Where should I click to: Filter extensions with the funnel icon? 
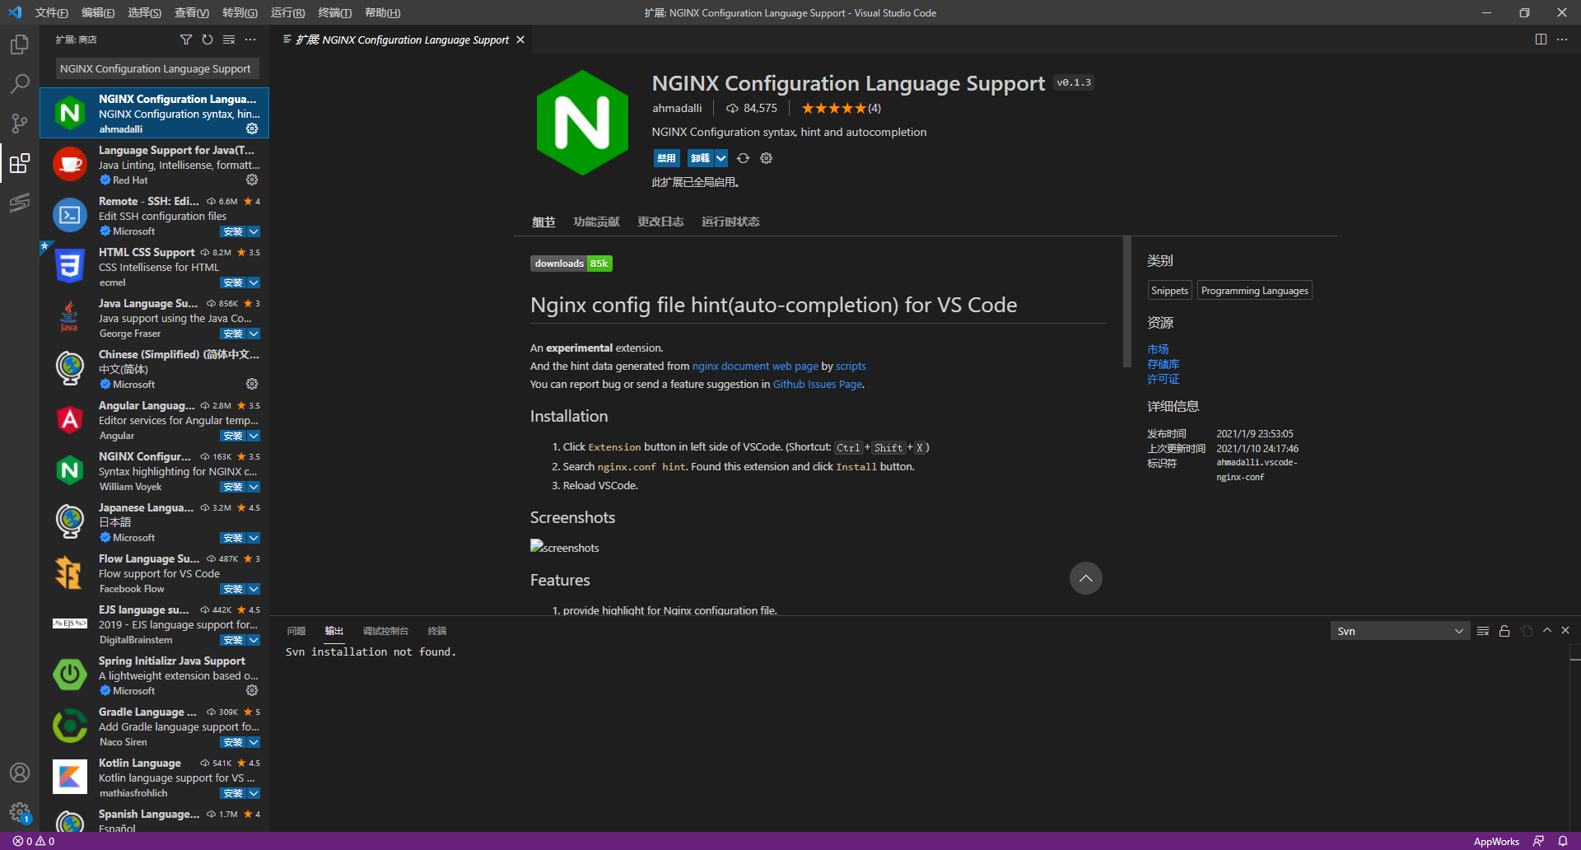tap(186, 40)
